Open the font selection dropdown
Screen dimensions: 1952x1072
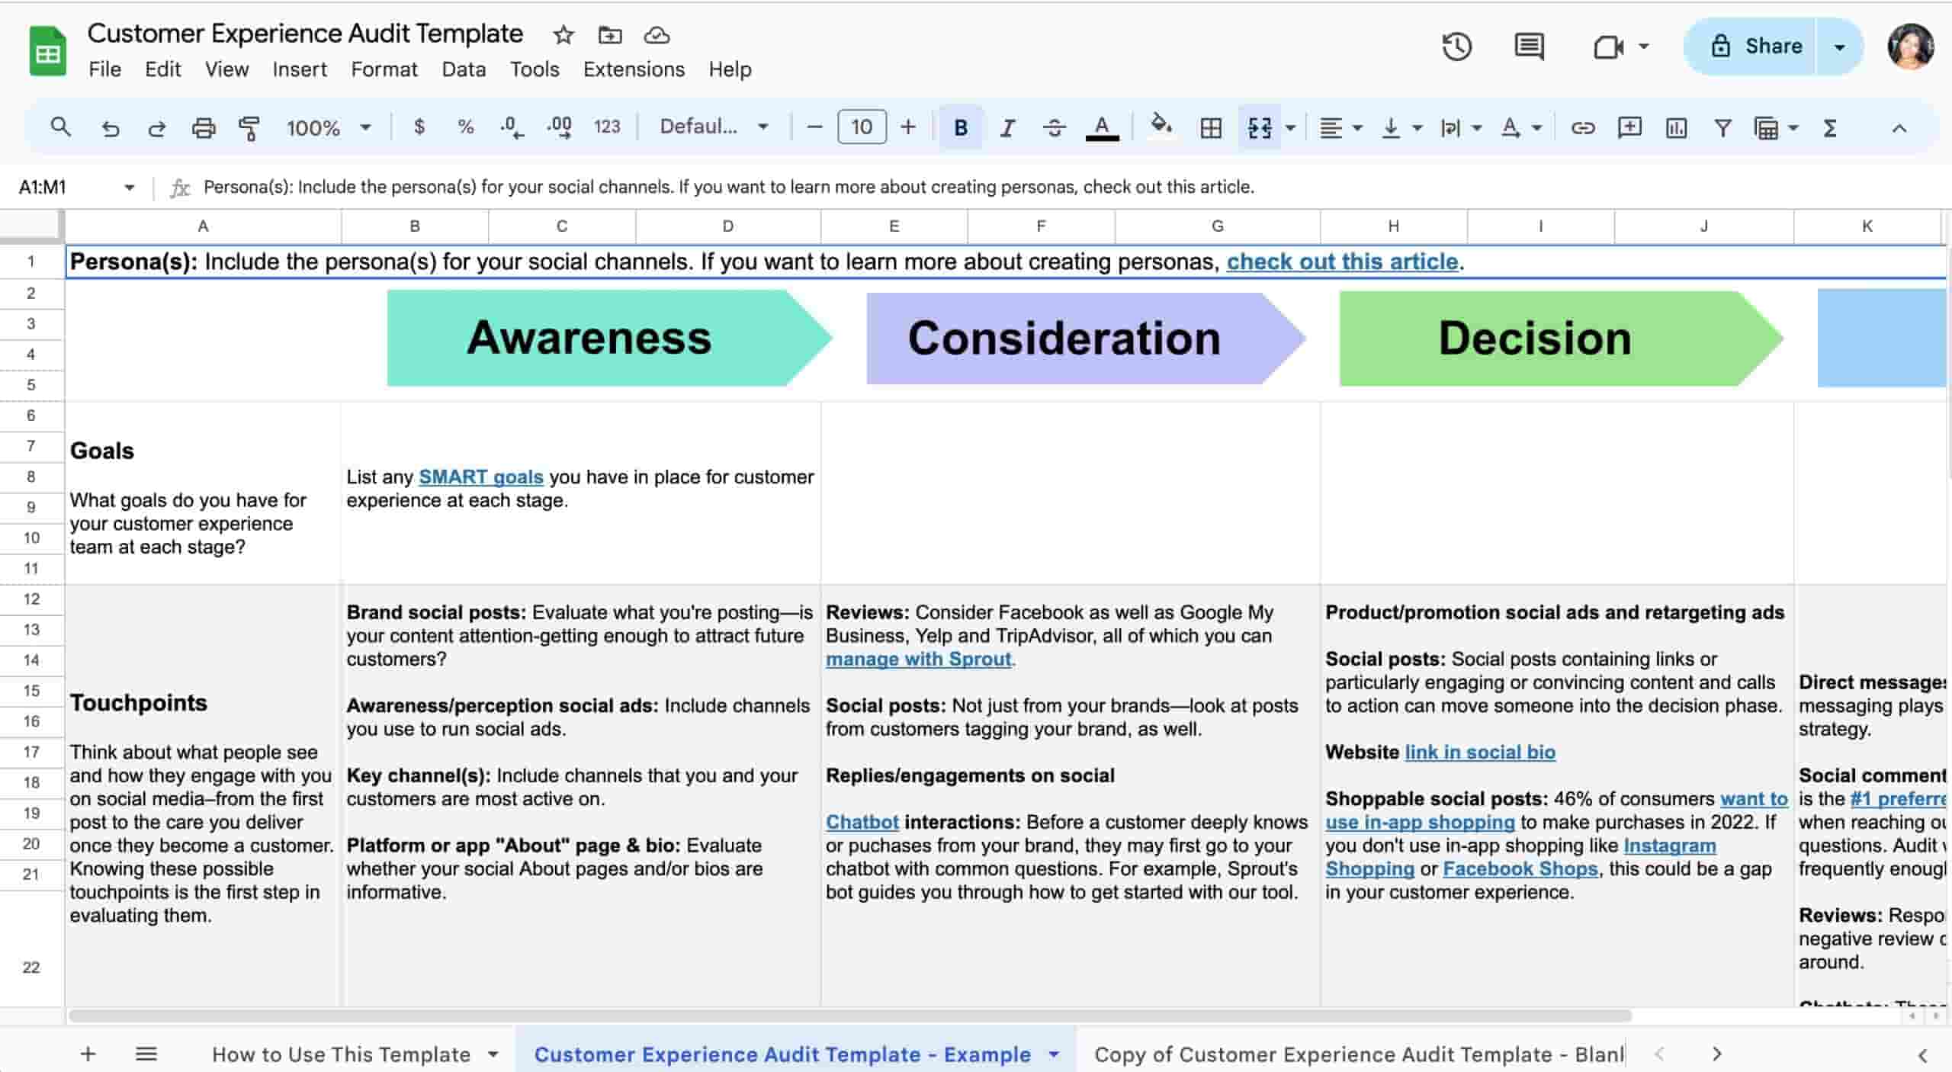[713, 127]
